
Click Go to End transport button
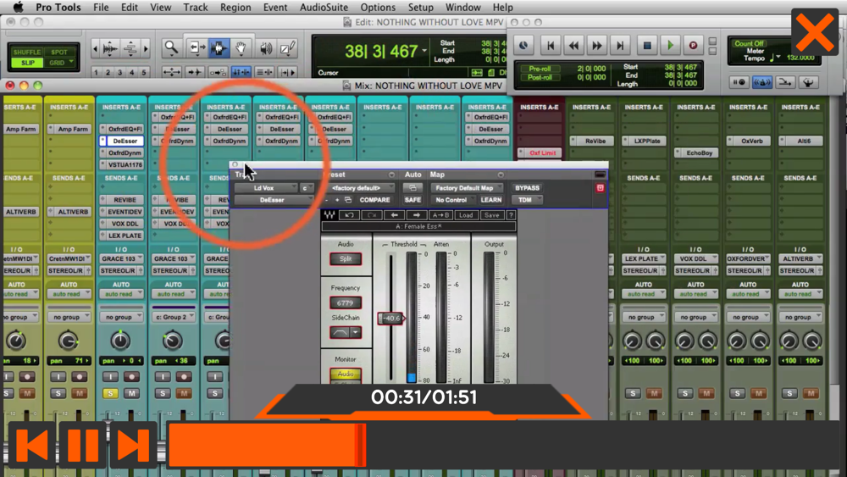pyautogui.click(x=620, y=46)
